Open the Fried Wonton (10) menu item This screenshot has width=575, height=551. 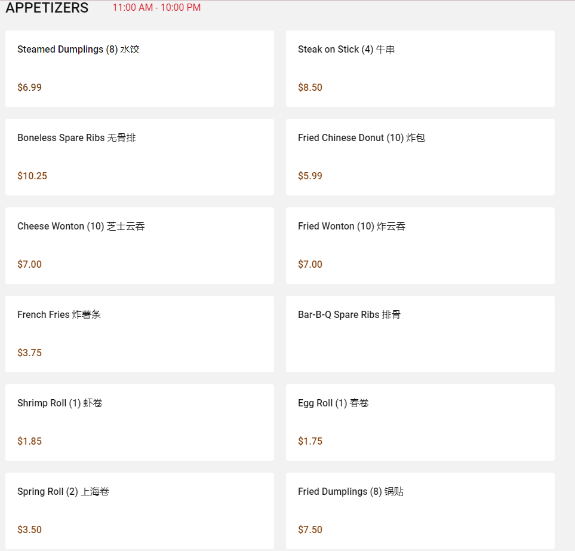click(420, 246)
